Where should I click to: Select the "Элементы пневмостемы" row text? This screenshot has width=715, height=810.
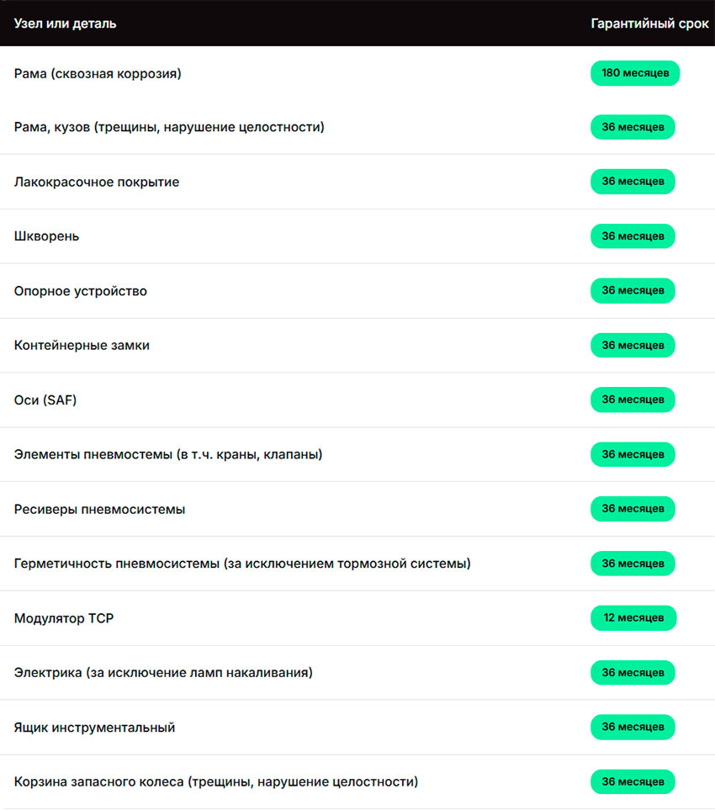point(168,455)
